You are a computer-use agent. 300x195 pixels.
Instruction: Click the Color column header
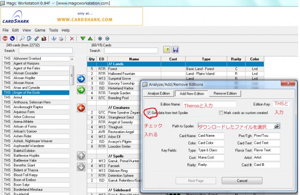point(255,59)
